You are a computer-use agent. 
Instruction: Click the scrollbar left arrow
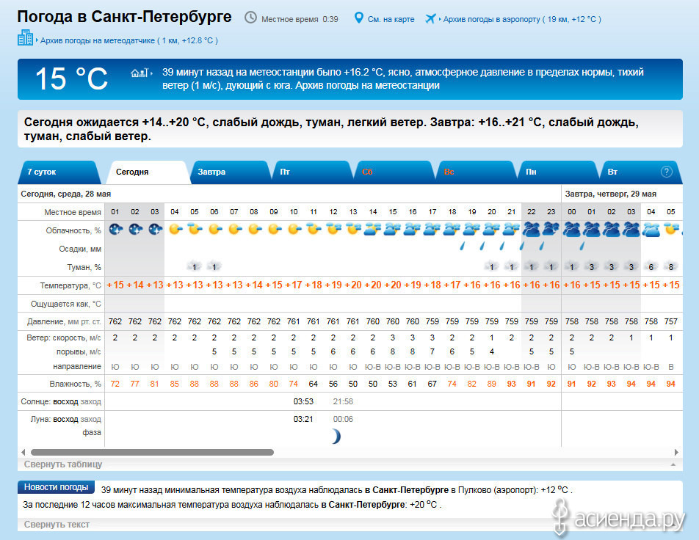(23, 452)
